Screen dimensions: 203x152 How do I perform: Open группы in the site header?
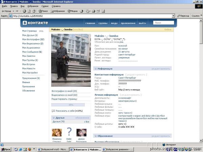coord(103,23)
